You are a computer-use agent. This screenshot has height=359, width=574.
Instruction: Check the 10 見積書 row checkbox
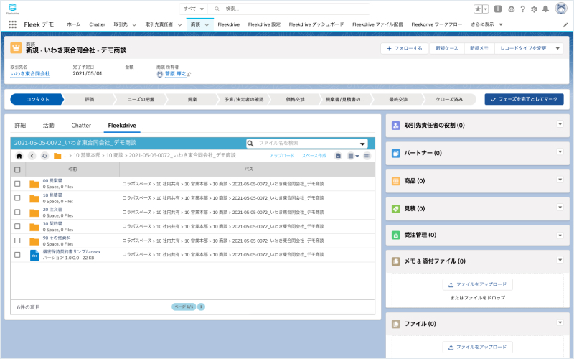(17, 198)
